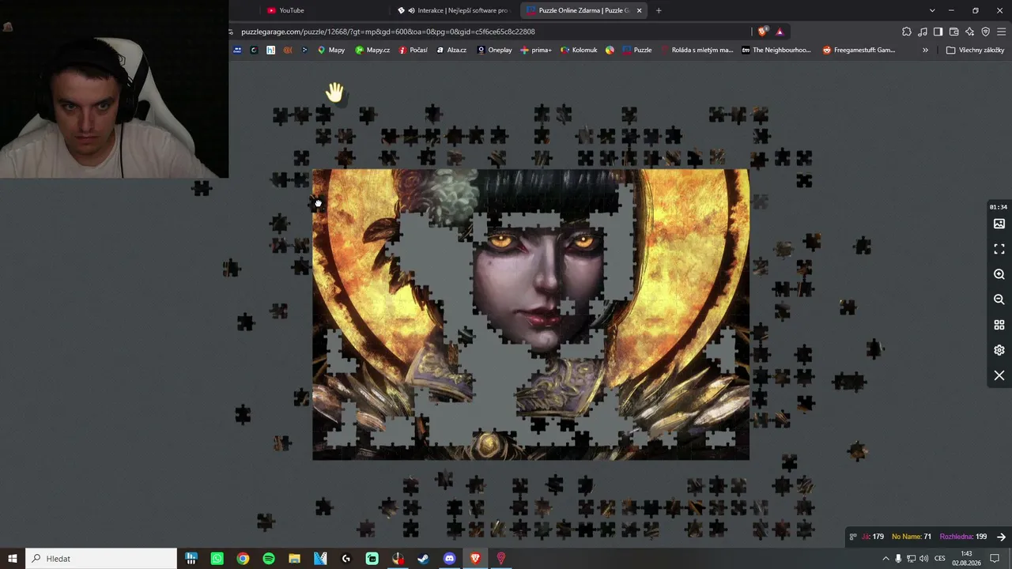The image size is (1012, 569).
Task: Open the Windows Start menu
Action: 13,559
